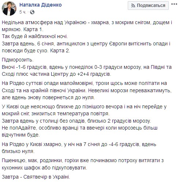This screenshot has height=183, width=179.
Task: Click the line starting "На Різдво у Києві хмарно"
Action: click(x=79, y=144)
